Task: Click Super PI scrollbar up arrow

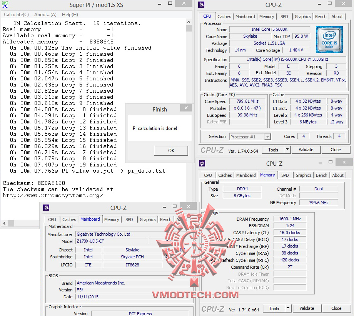Action: 189,22
